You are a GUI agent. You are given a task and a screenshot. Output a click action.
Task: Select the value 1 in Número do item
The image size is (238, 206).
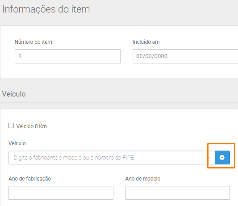pyautogui.click(x=20, y=56)
